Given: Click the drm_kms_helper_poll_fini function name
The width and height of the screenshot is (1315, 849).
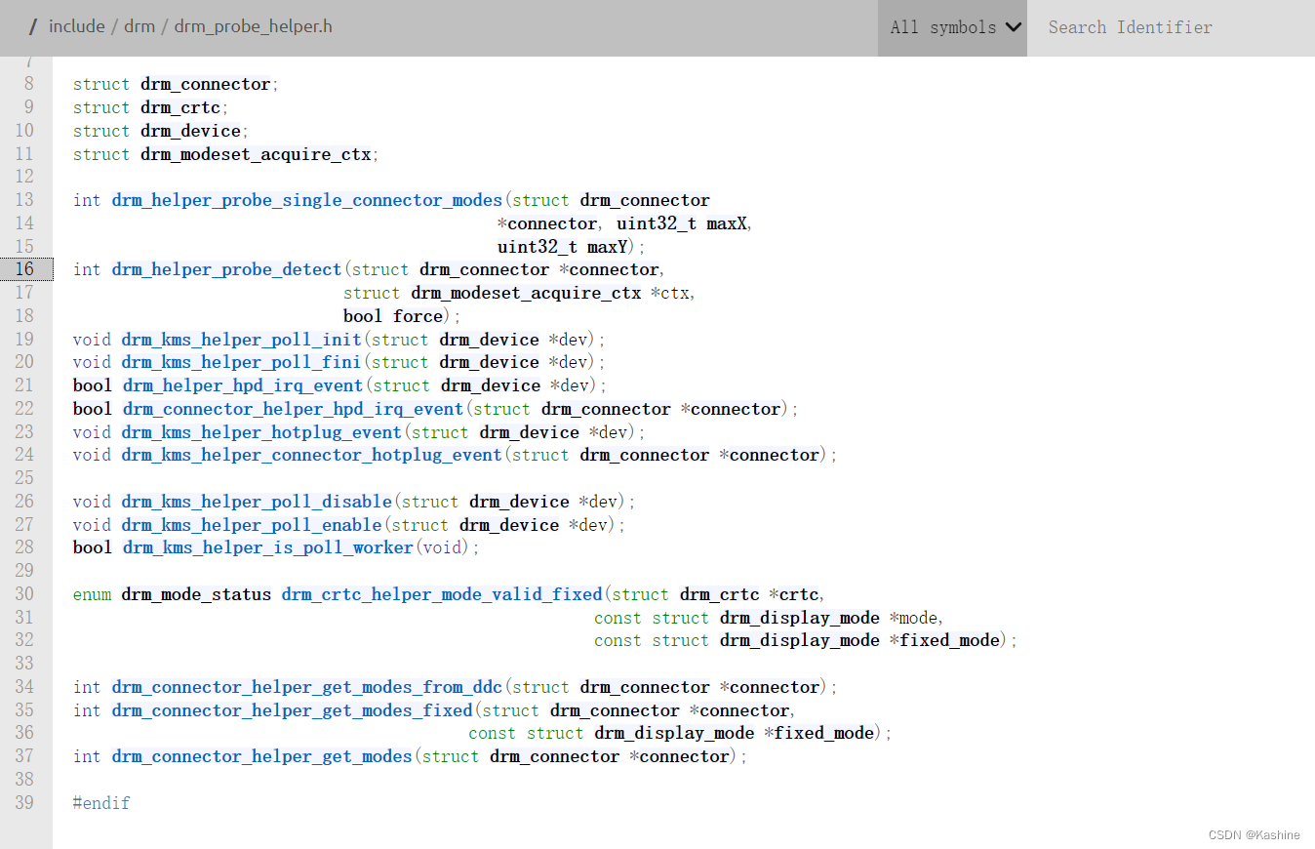Looking at the screenshot, I should pos(241,362).
